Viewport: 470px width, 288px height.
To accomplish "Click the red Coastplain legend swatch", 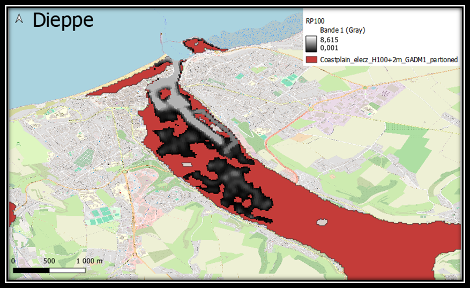I will tap(311, 60).
